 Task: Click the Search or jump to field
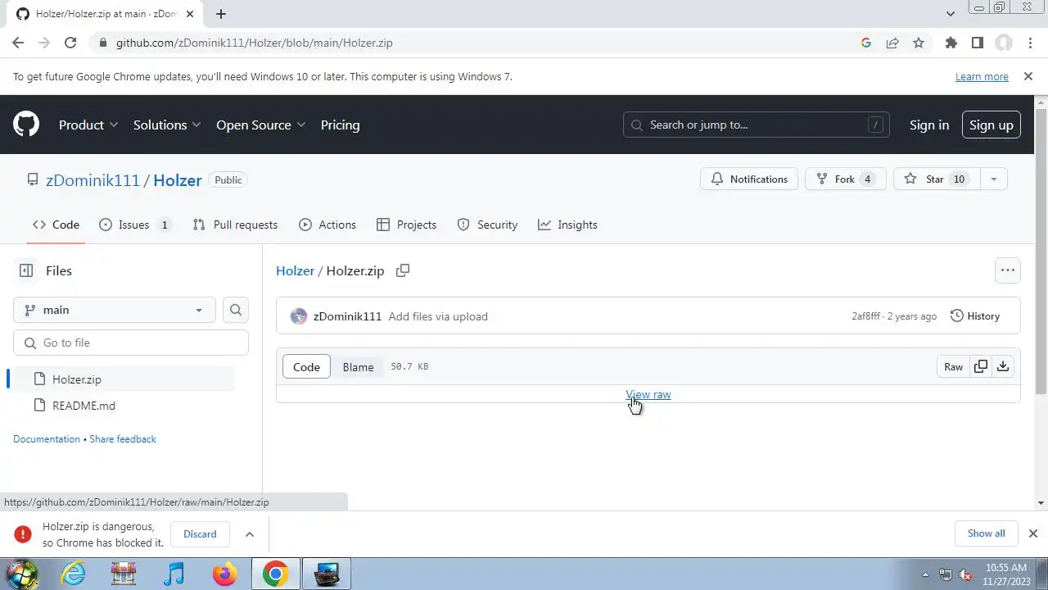[x=757, y=125]
